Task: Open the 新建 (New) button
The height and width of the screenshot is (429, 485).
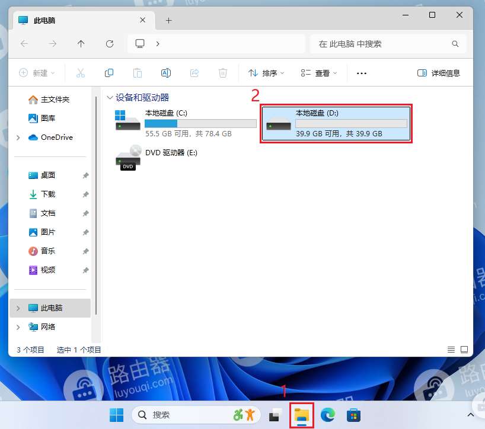Action: point(37,72)
